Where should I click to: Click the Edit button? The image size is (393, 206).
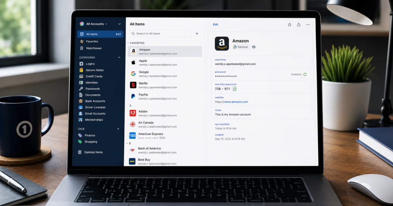coord(215,25)
